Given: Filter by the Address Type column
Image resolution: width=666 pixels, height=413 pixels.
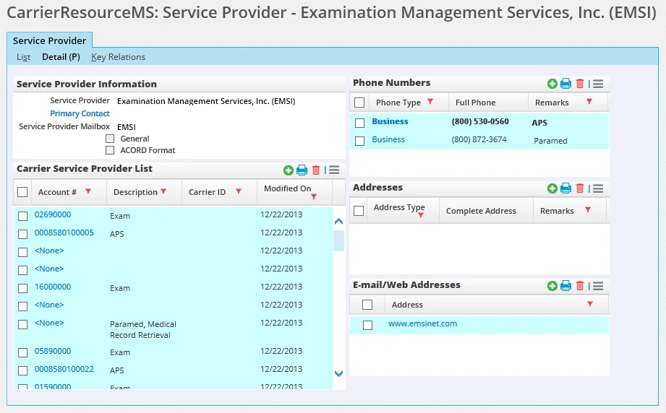Looking at the screenshot, I should [x=420, y=215].
